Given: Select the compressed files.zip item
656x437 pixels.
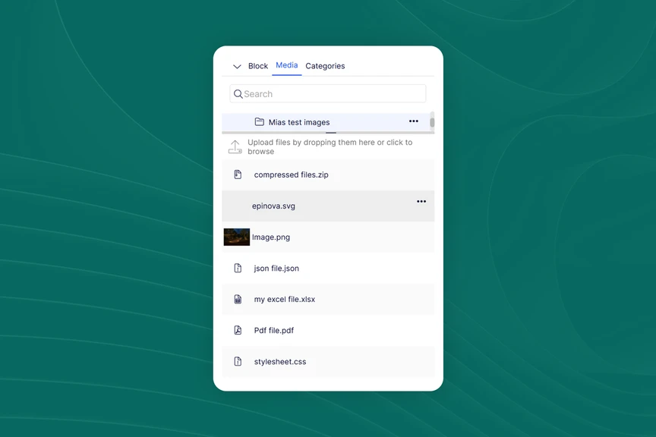Looking at the screenshot, I should coord(291,174).
